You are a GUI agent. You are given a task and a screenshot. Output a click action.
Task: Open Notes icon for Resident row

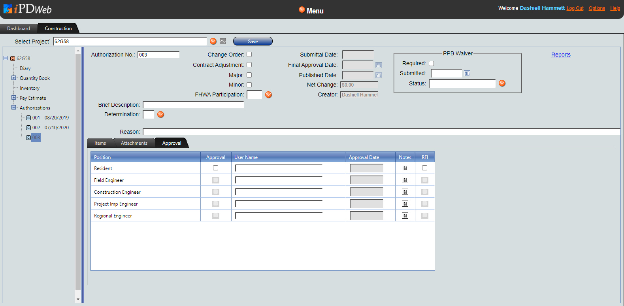405,168
